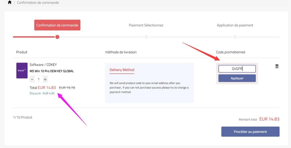Apply the promo code with Appliquer

coord(237,78)
